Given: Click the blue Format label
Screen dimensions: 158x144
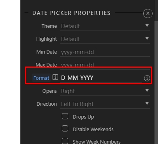Looking at the screenshot, I should [x=41, y=78].
